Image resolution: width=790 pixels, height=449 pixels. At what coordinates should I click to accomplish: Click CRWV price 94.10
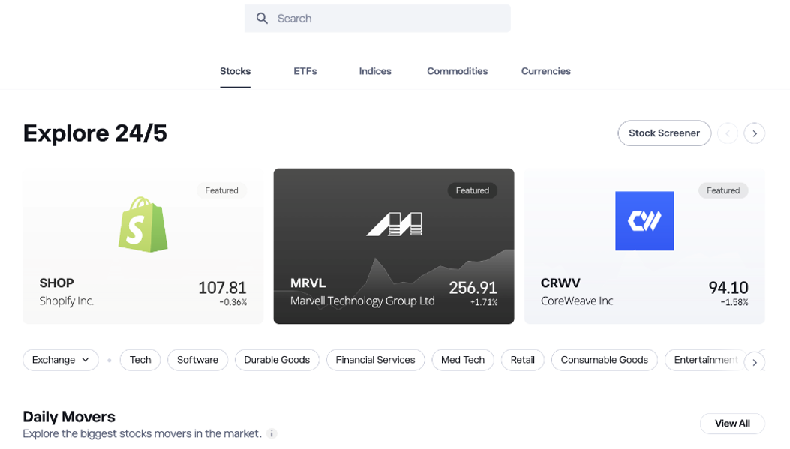[728, 288]
